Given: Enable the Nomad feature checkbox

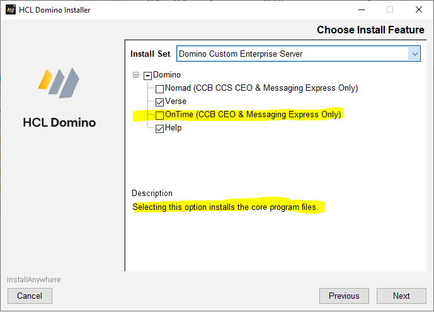Looking at the screenshot, I should pos(159,89).
